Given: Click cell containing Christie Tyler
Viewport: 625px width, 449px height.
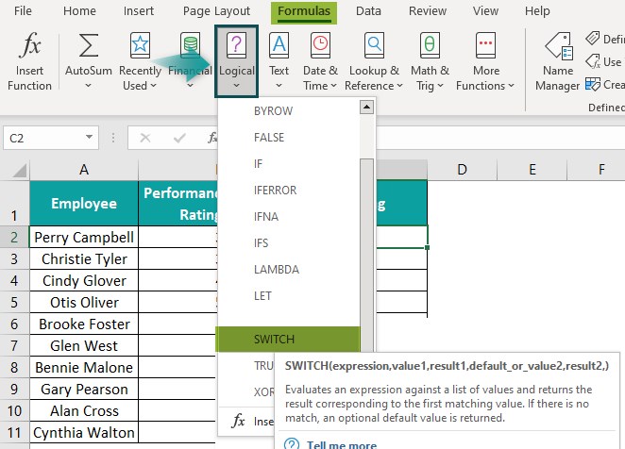Looking at the screenshot, I should [84, 259].
